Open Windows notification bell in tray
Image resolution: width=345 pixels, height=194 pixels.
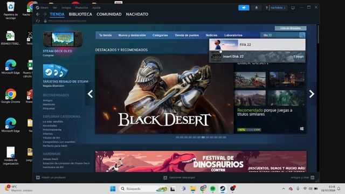[339, 189]
